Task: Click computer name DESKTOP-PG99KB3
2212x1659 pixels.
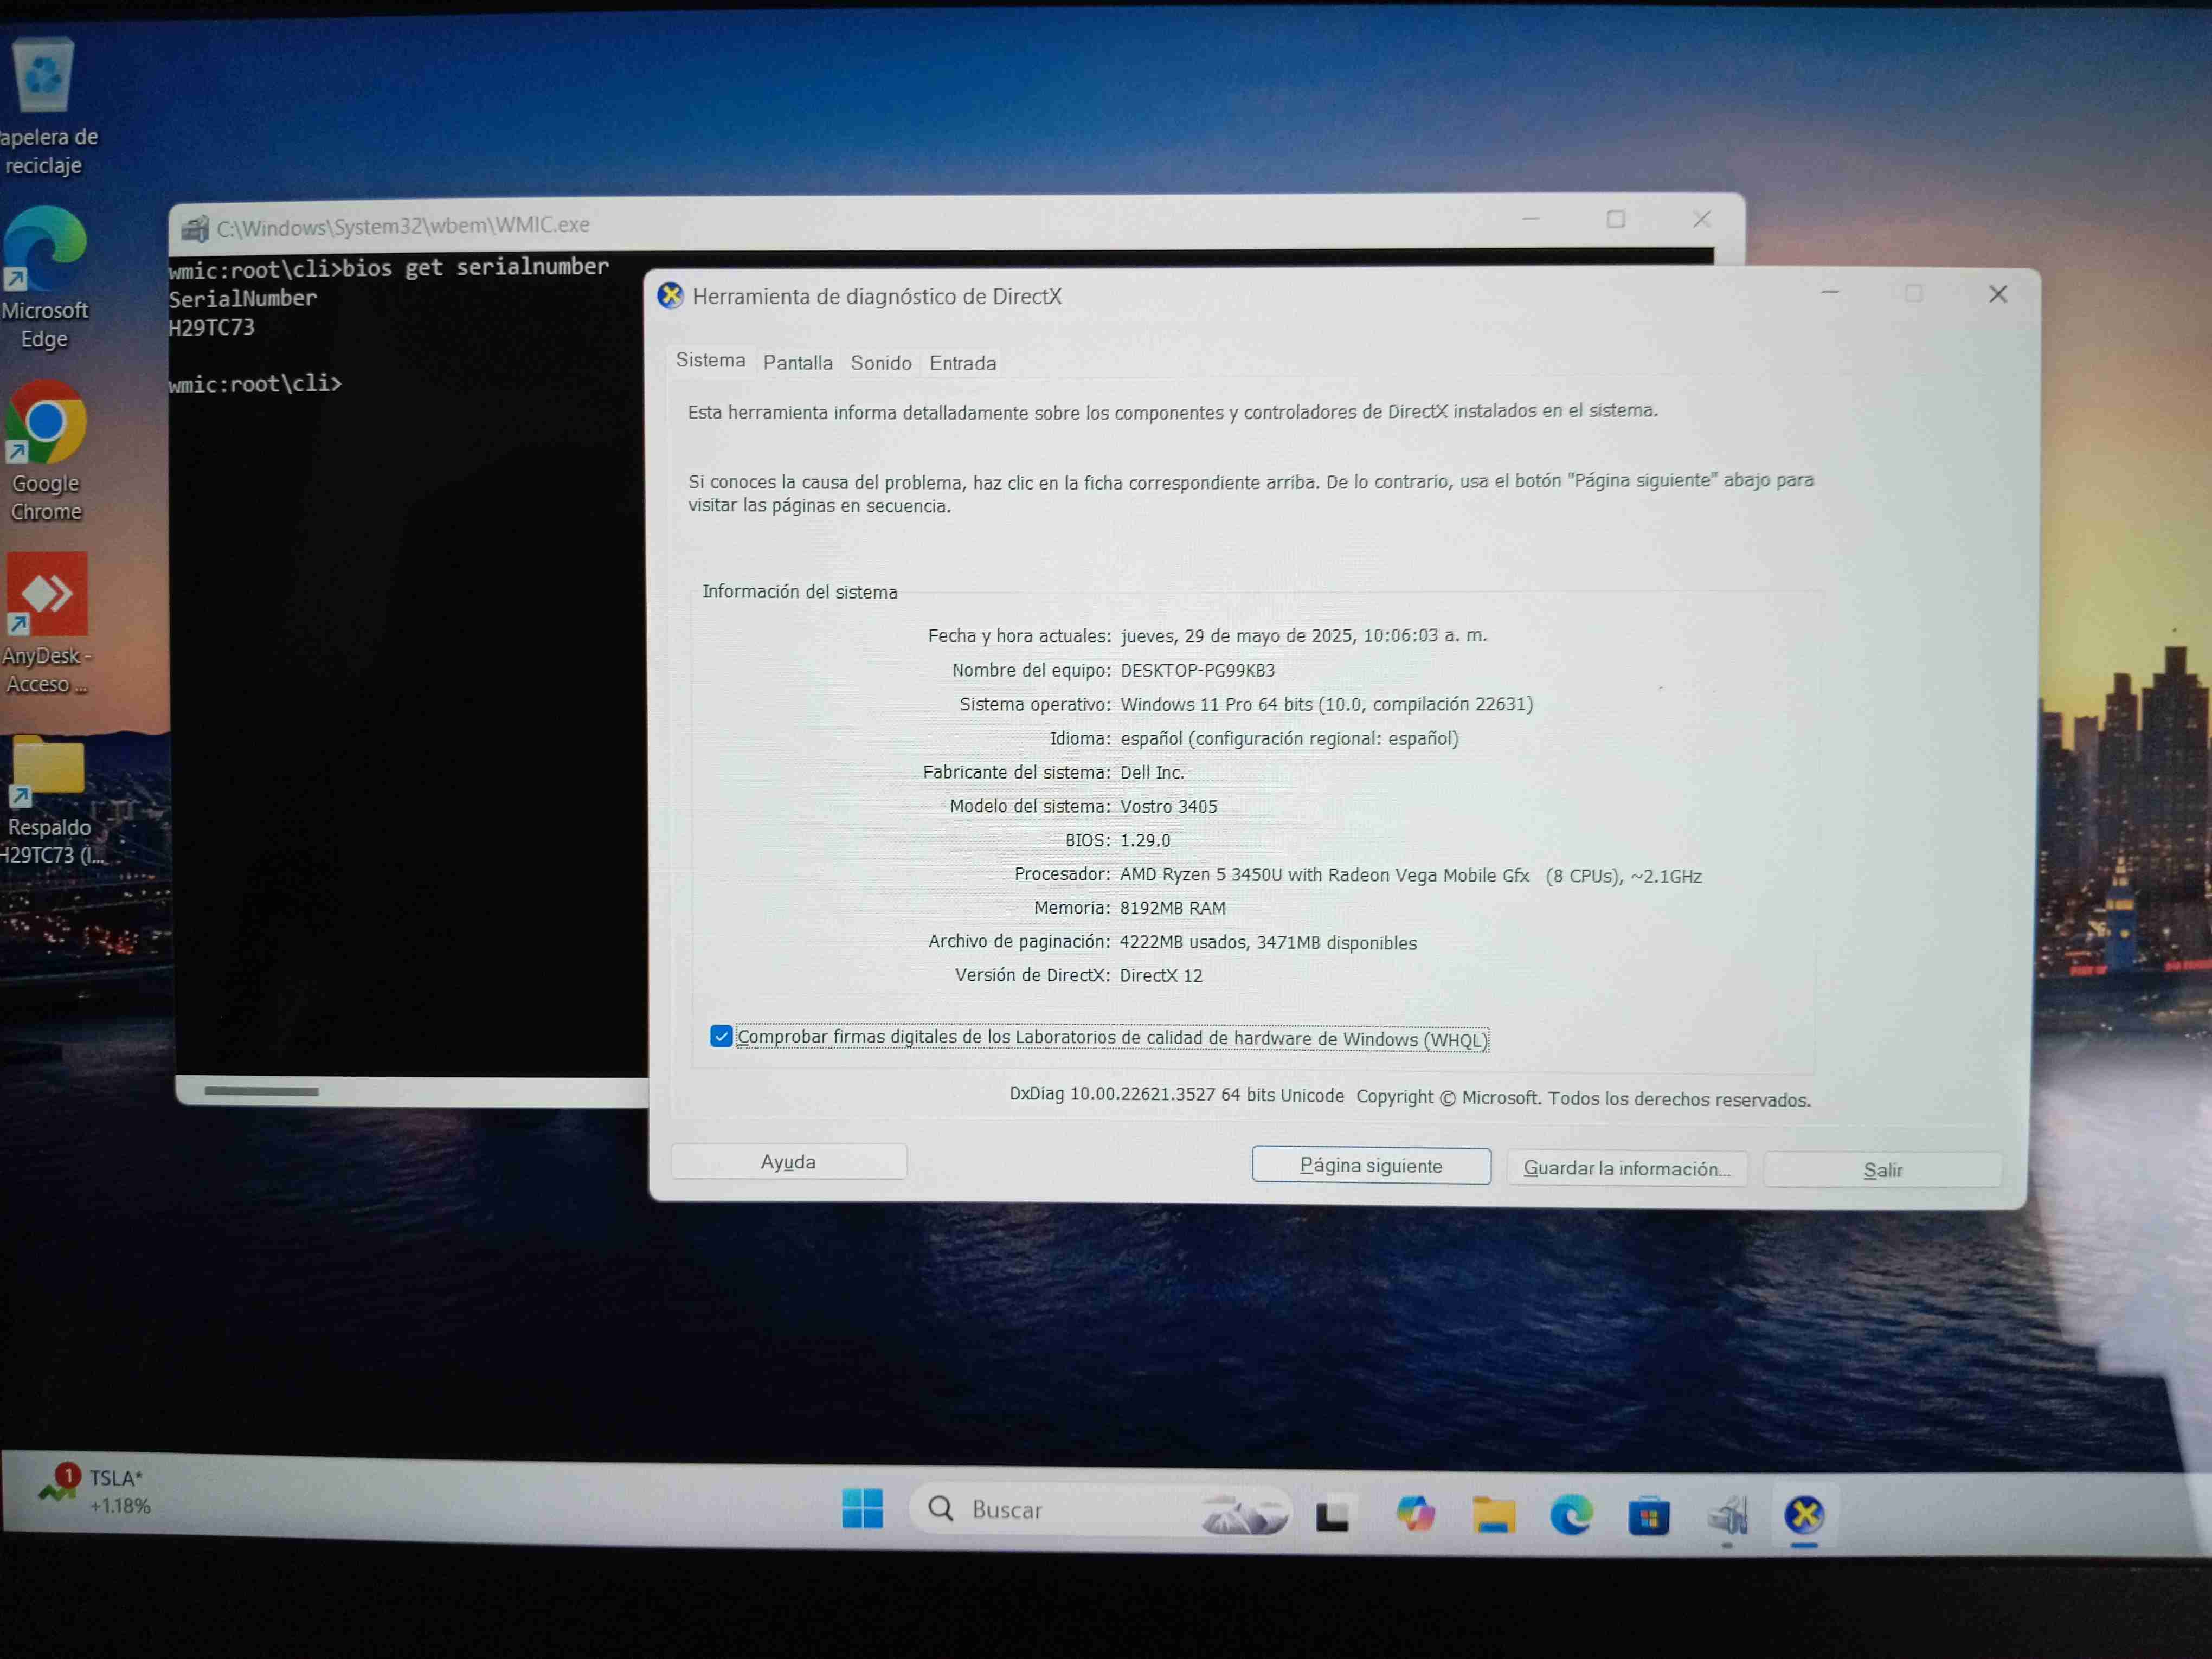Action: click(x=1198, y=670)
